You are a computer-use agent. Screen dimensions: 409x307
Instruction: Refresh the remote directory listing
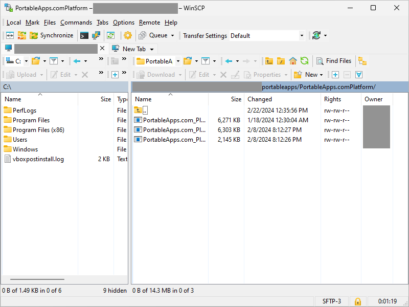pyautogui.click(x=304, y=61)
